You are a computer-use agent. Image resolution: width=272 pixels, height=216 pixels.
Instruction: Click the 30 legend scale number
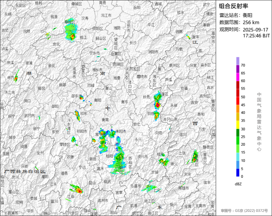243,129
